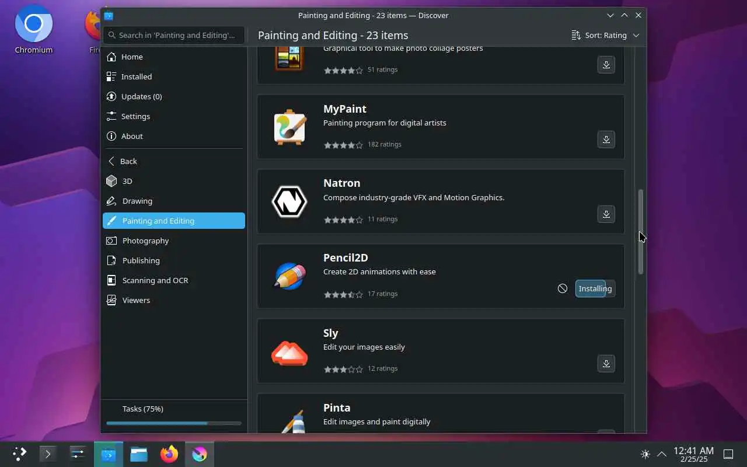Show the desktop using the taskbar corner icon
Viewport: 747px width, 467px height.
click(728, 454)
